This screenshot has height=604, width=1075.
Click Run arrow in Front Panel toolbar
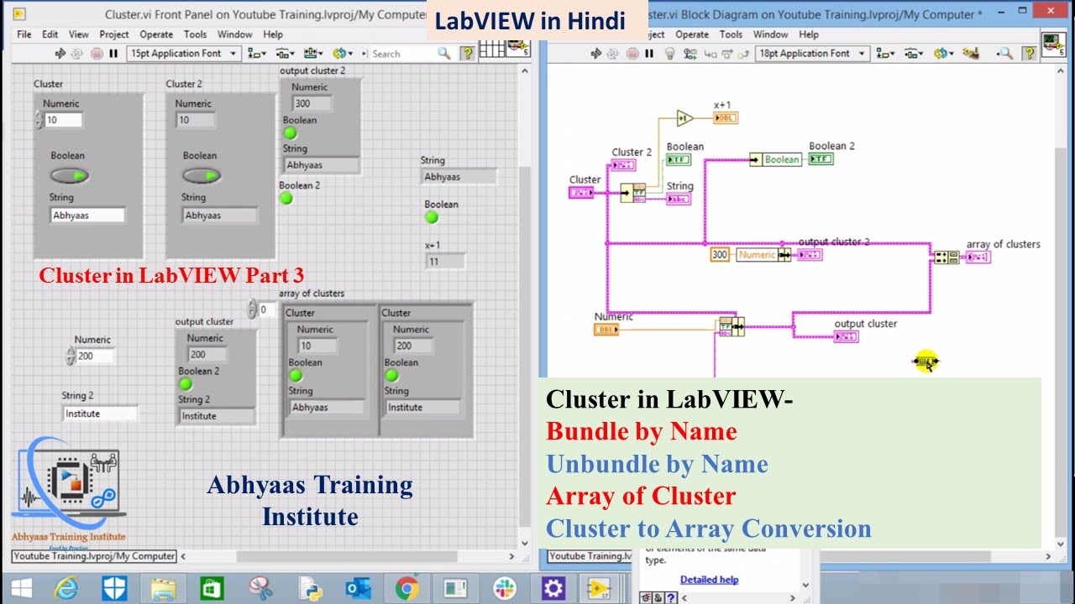(x=60, y=54)
